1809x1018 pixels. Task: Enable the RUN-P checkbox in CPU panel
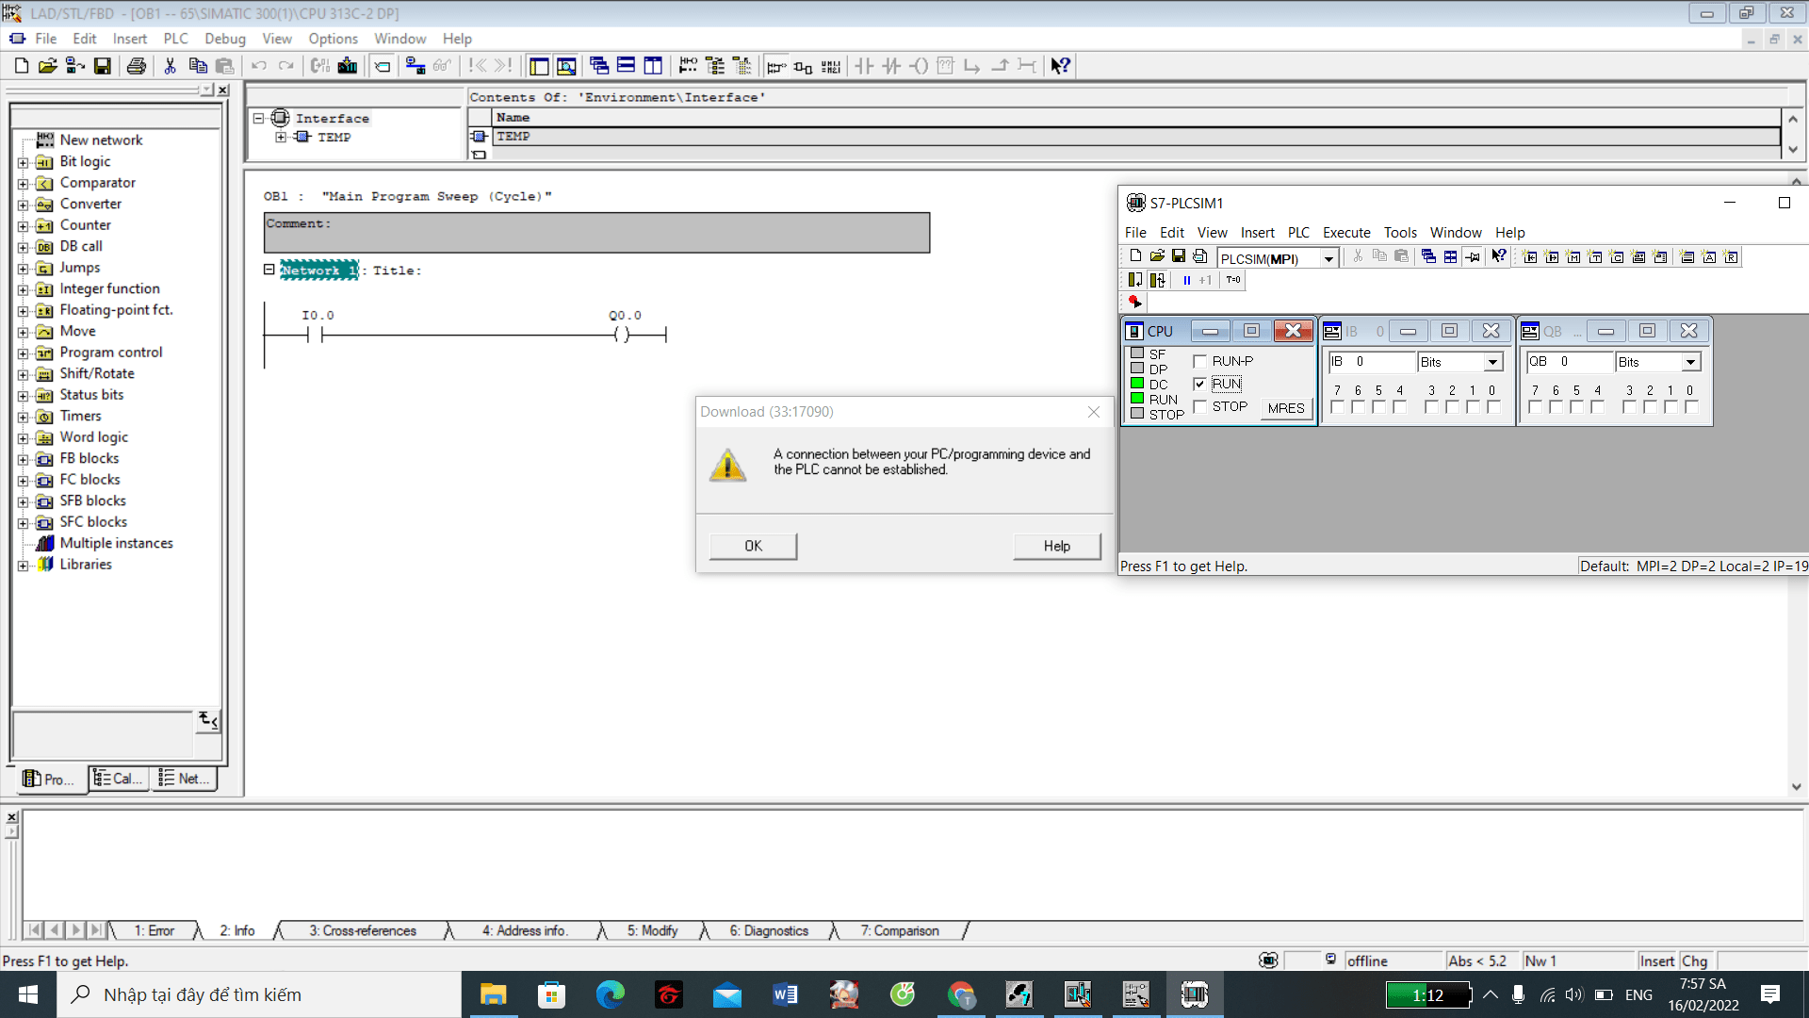(x=1200, y=361)
